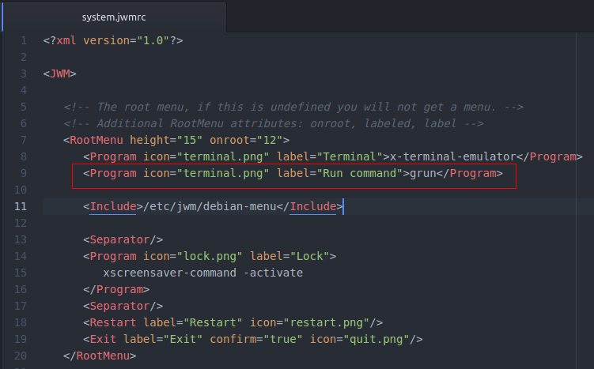Click label="Terminal" attribute text
This screenshot has width=594, height=369.
pos(330,156)
